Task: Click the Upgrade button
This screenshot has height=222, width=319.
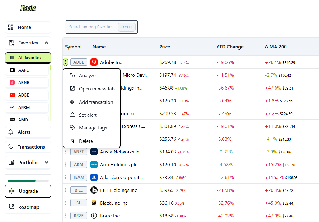Action: (x=28, y=191)
